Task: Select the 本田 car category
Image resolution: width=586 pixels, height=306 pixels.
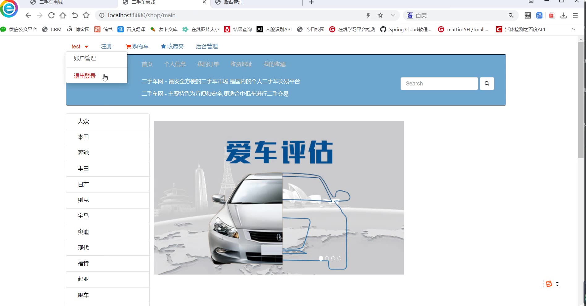Action: (x=108, y=137)
